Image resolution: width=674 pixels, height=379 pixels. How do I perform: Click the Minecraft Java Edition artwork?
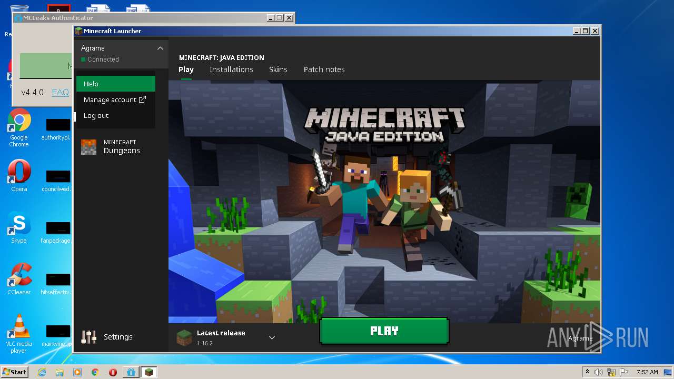[384, 202]
